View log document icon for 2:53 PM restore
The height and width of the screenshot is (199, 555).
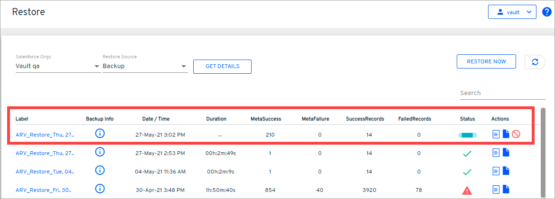[x=496, y=152]
